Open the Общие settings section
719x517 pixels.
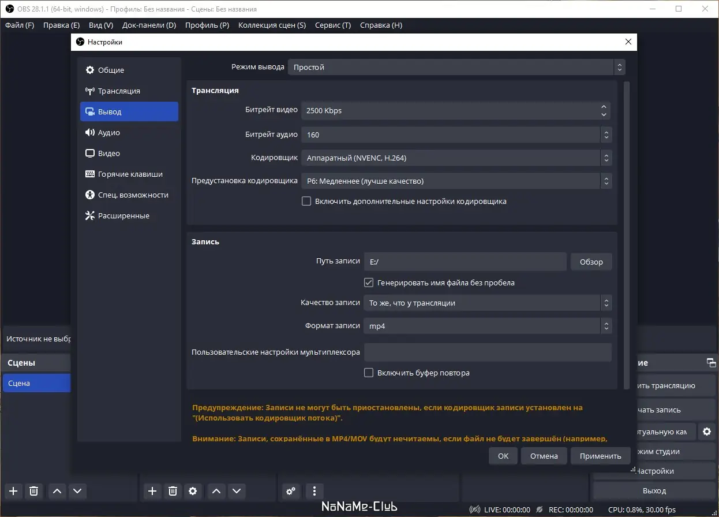[x=129, y=70]
